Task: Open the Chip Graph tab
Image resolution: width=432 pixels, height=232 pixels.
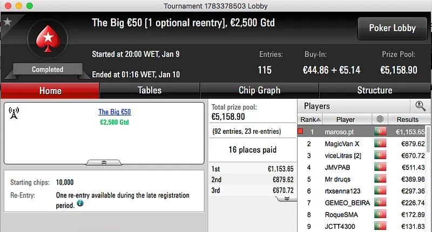Action: (259, 91)
